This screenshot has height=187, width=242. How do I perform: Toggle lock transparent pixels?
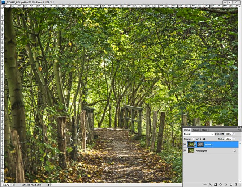point(194,139)
